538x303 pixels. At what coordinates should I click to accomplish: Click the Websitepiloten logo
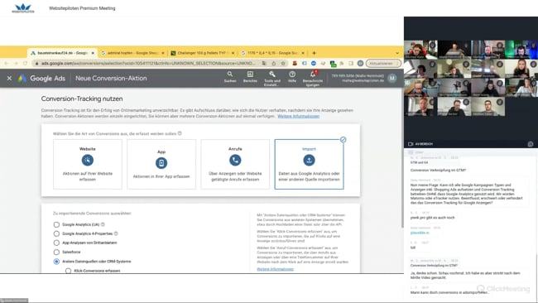click(x=23, y=8)
